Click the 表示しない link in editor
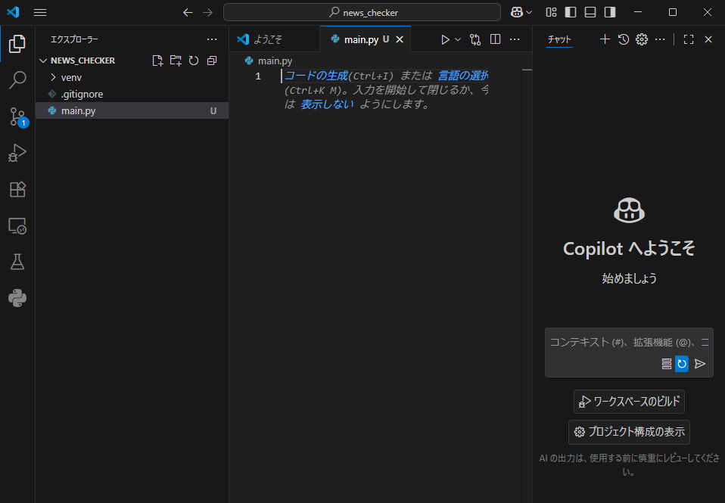The height and width of the screenshot is (503, 725). pyautogui.click(x=328, y=104)
